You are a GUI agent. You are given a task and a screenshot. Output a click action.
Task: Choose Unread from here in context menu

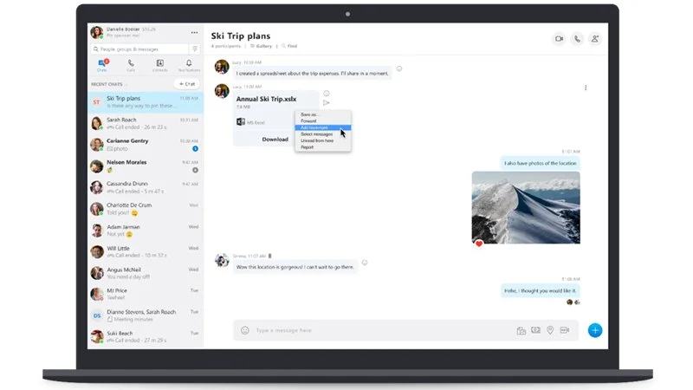(x=323, y=140)
